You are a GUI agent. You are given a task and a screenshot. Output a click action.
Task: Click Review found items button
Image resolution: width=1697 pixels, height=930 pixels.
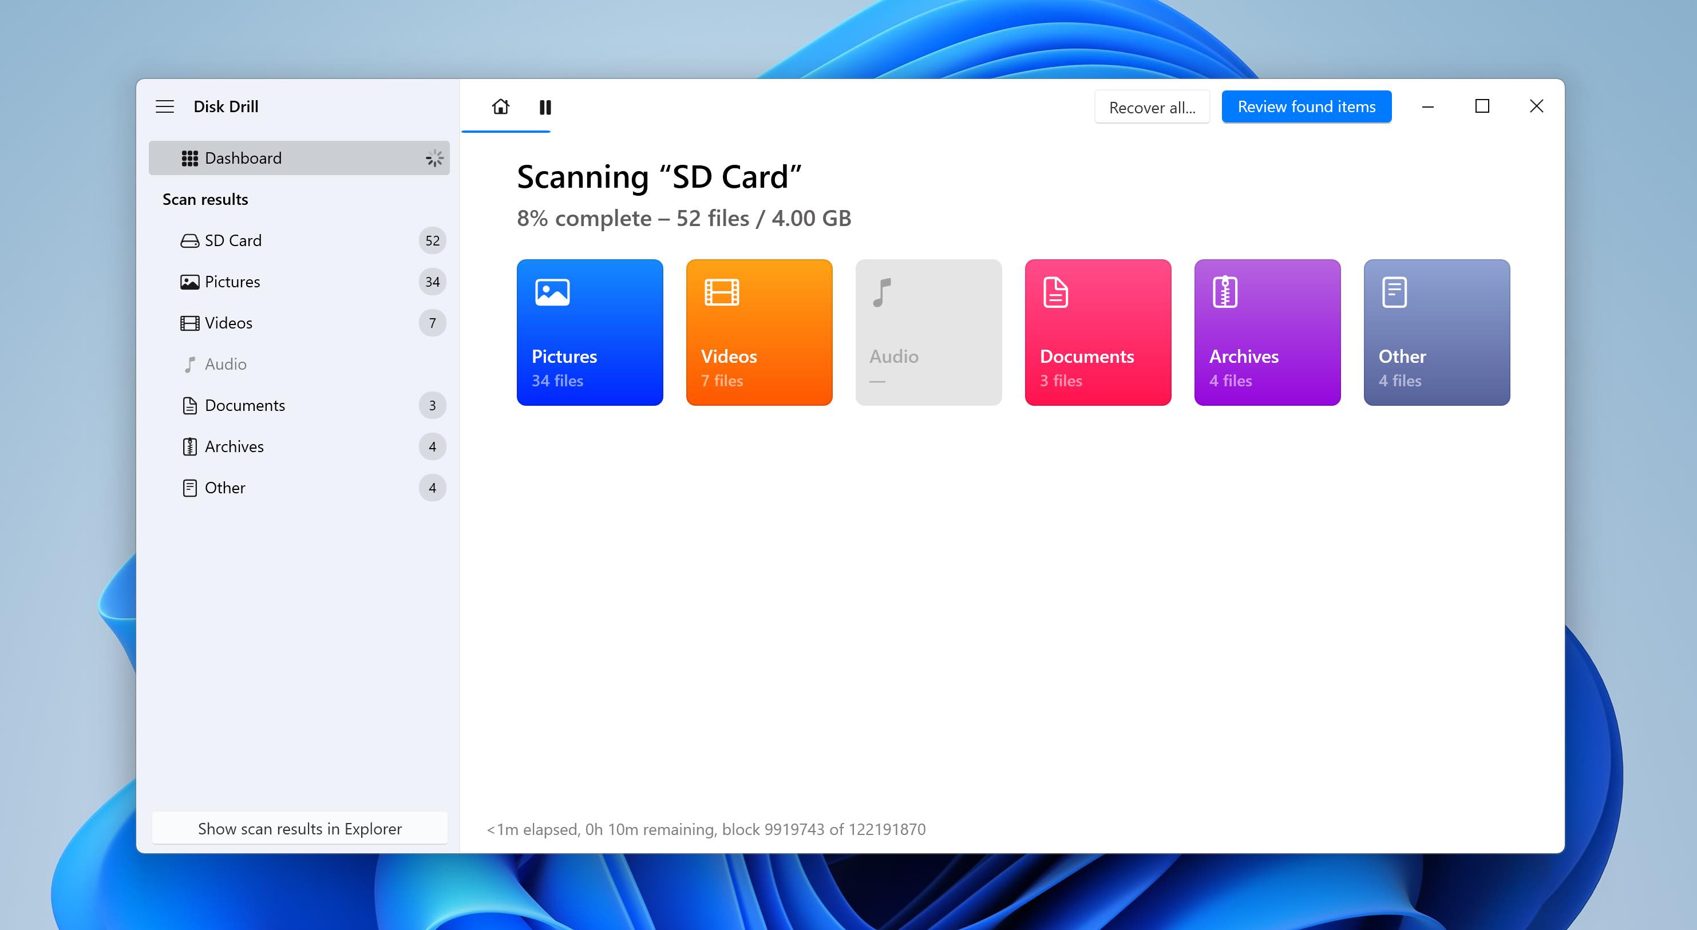[x=1306, y=106]
